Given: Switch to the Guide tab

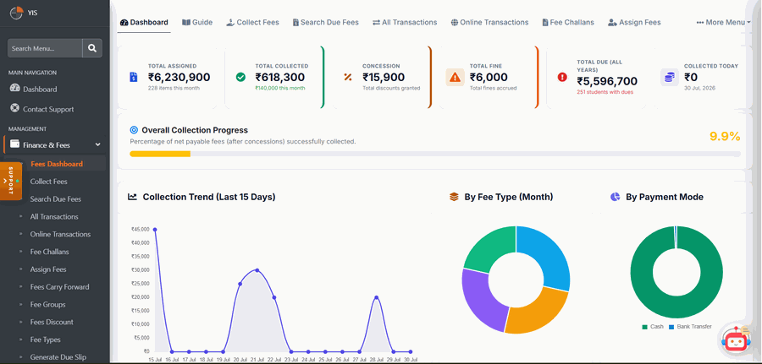Looking at the screenshot, I should pos(197,22).
